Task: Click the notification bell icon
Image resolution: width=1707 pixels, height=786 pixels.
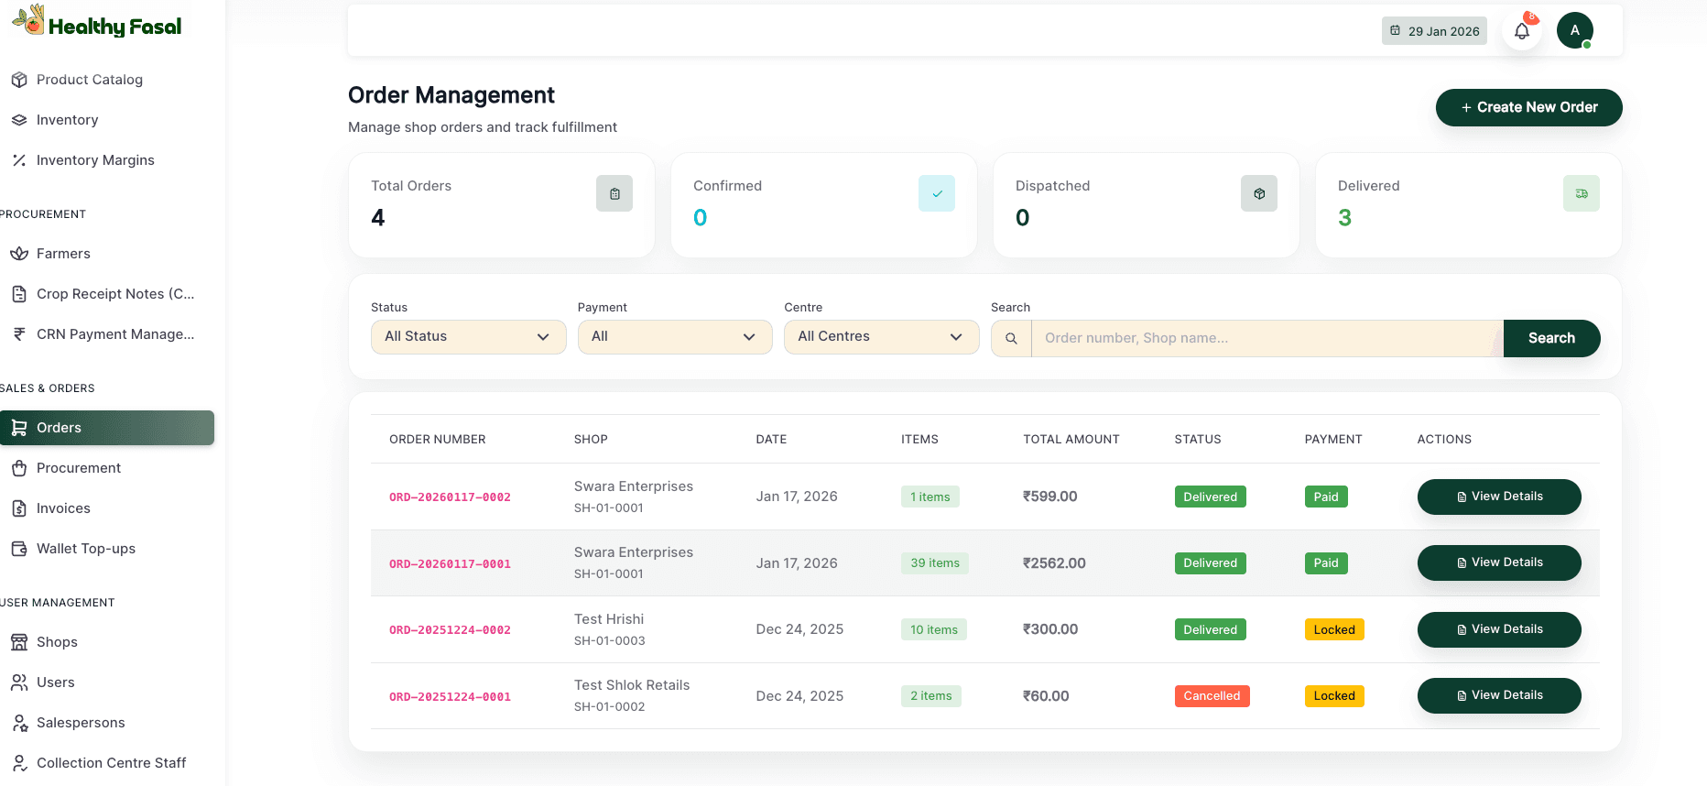Action: (x=1521, y=31)
